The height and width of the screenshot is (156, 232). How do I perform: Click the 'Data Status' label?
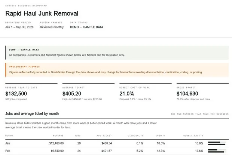pos(79,22)
